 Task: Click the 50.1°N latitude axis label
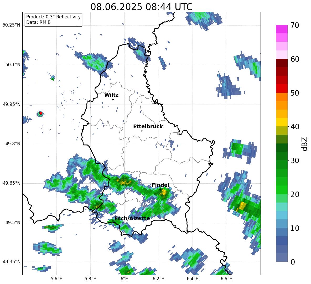click(13, 65)
